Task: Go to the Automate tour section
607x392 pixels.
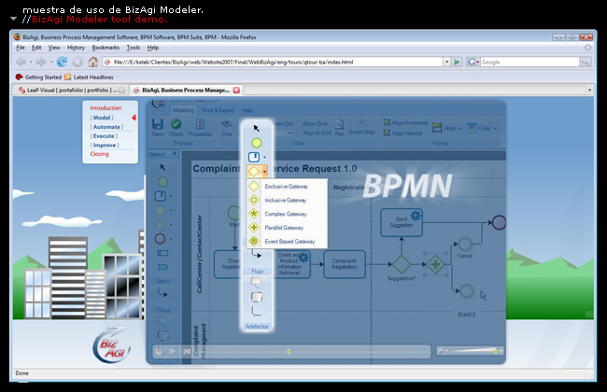Action: tap(105, 127)
